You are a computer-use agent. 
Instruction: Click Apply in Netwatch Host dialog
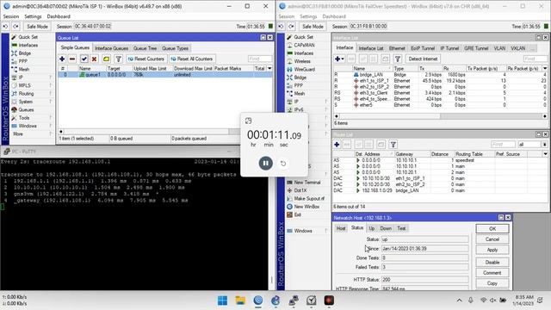(x=492, y=250)
